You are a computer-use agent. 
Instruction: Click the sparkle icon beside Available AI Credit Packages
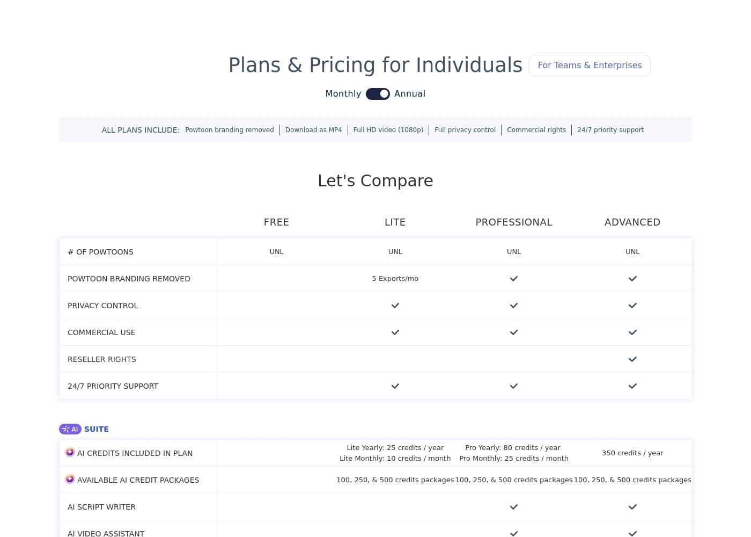point(70,479)
